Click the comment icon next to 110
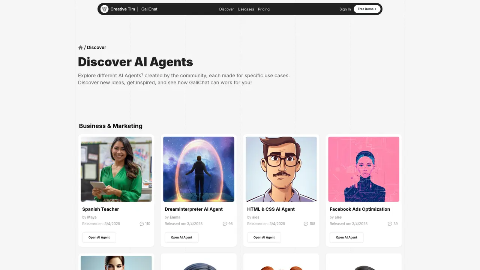 point(142,224)
